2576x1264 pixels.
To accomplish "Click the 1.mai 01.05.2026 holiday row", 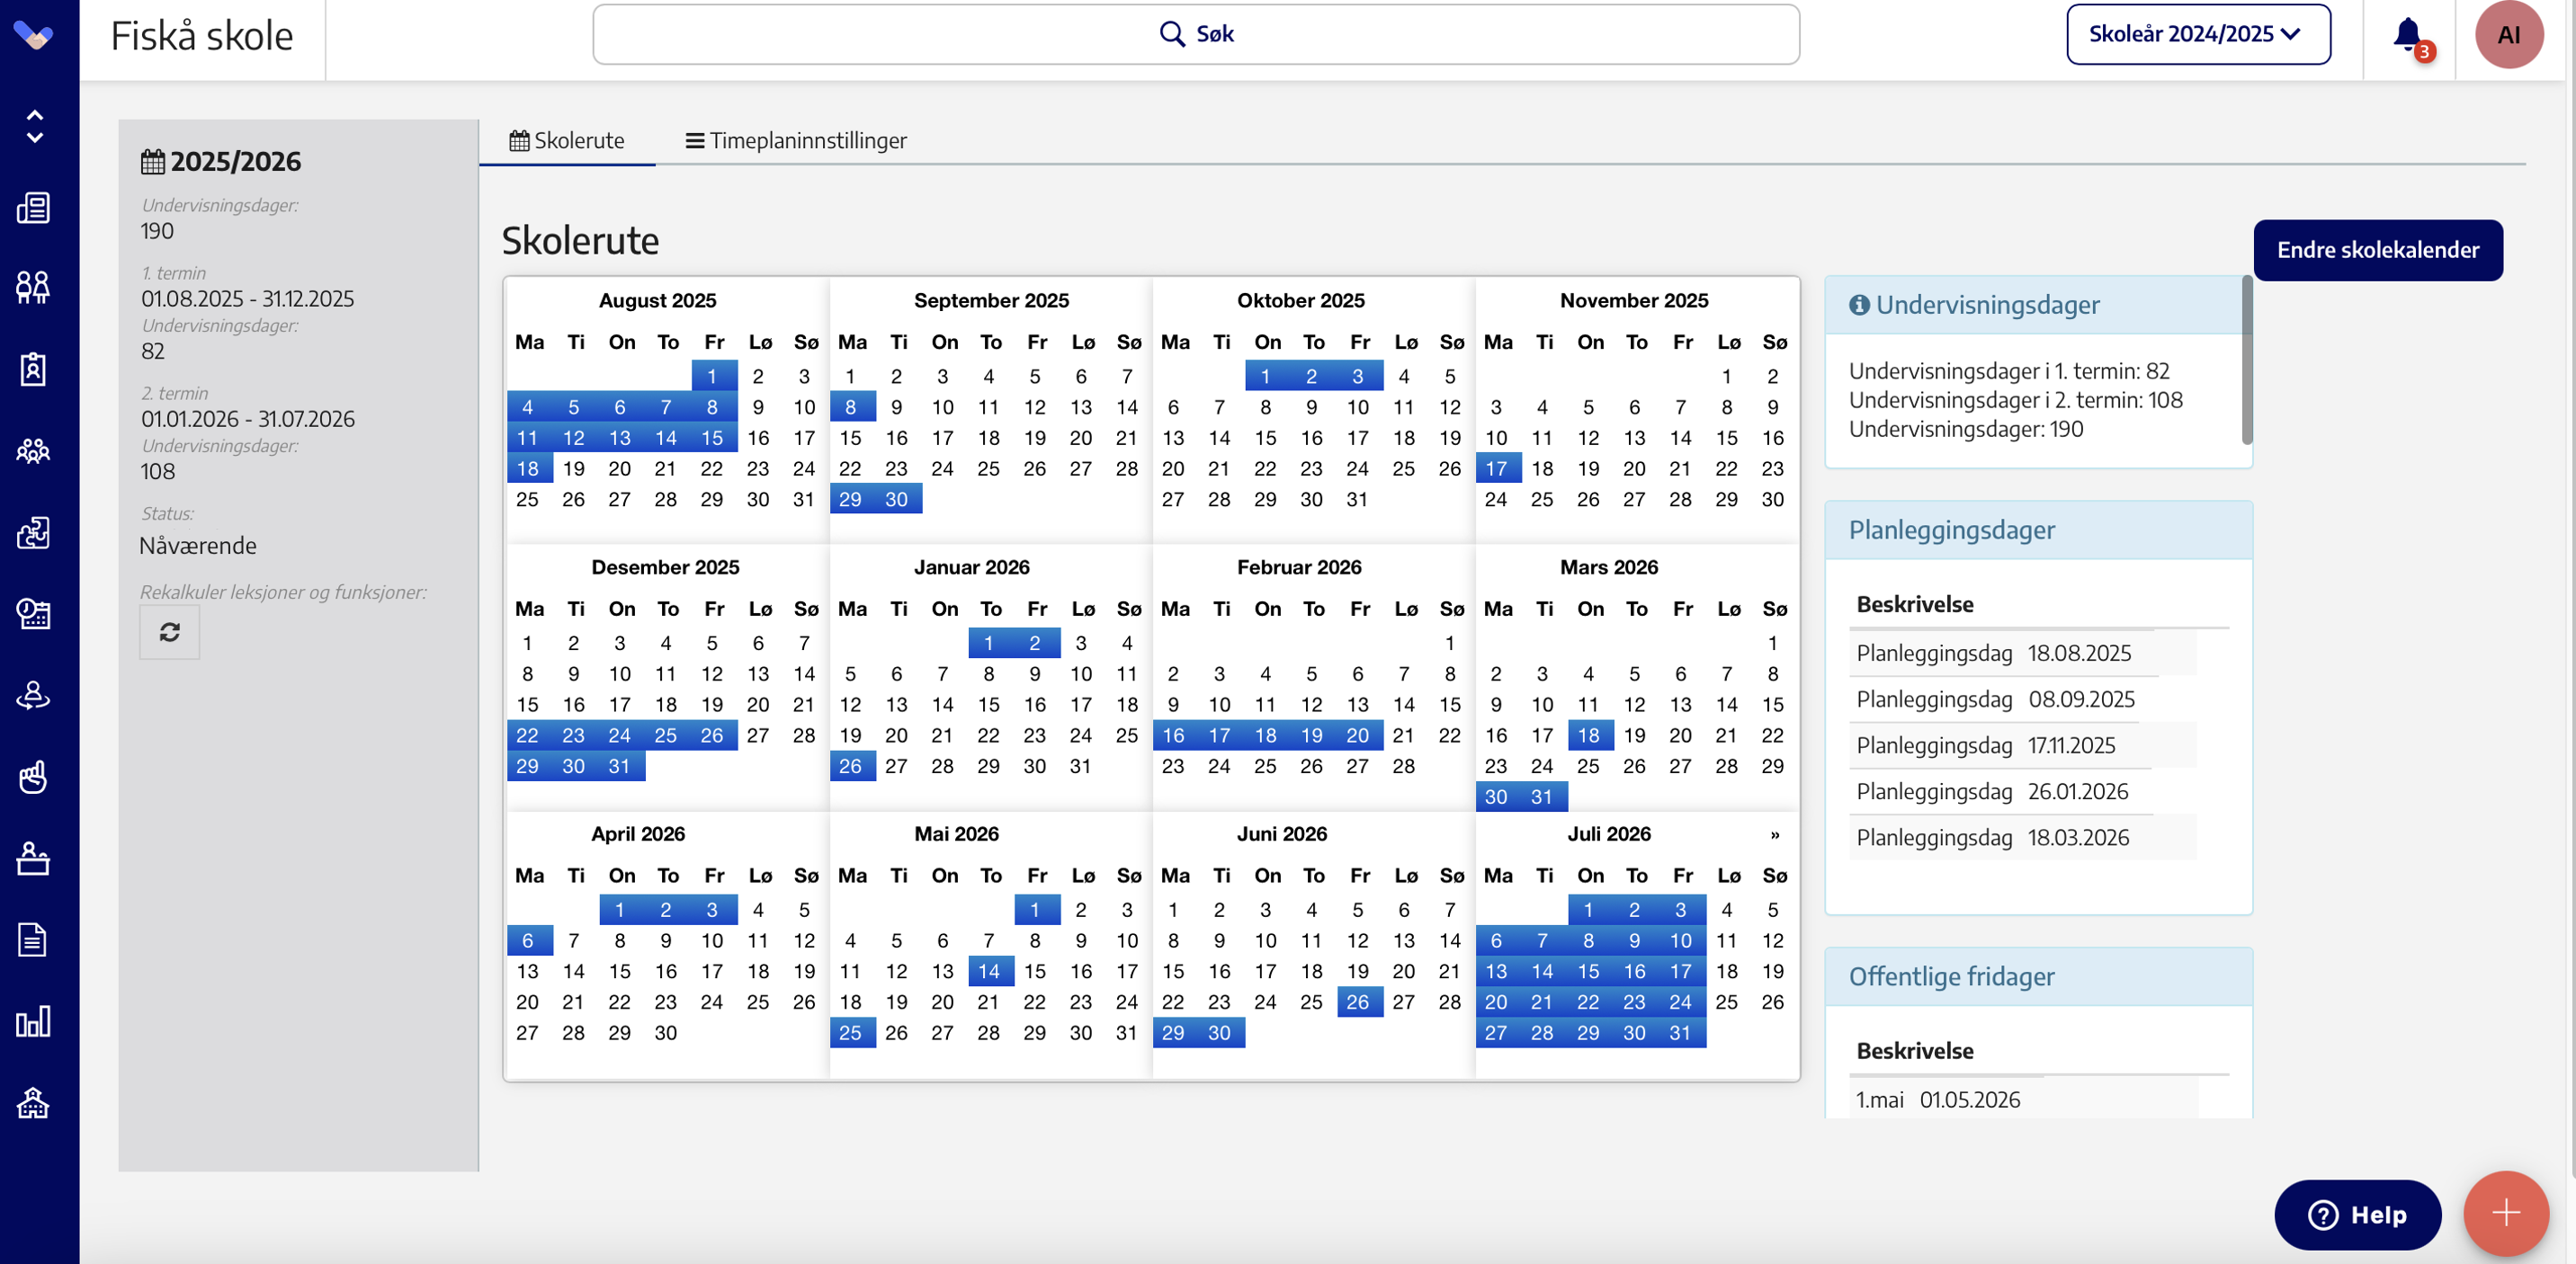I will click(2022, 1099).
